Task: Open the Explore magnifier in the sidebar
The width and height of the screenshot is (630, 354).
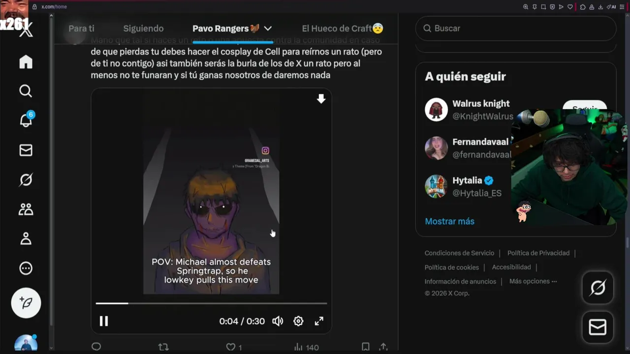Action: click(26, 91)
